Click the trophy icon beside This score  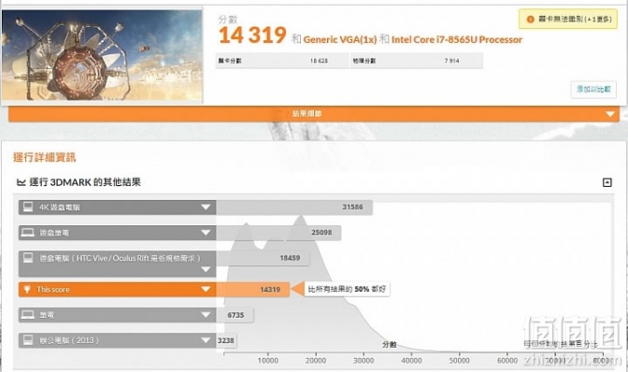(x=27, y=289)
